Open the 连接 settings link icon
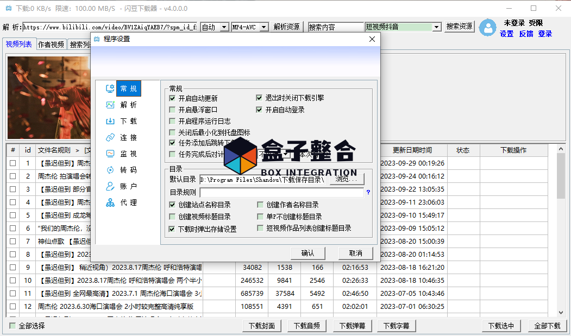571x336 pixels. click(x=110, y=138)
